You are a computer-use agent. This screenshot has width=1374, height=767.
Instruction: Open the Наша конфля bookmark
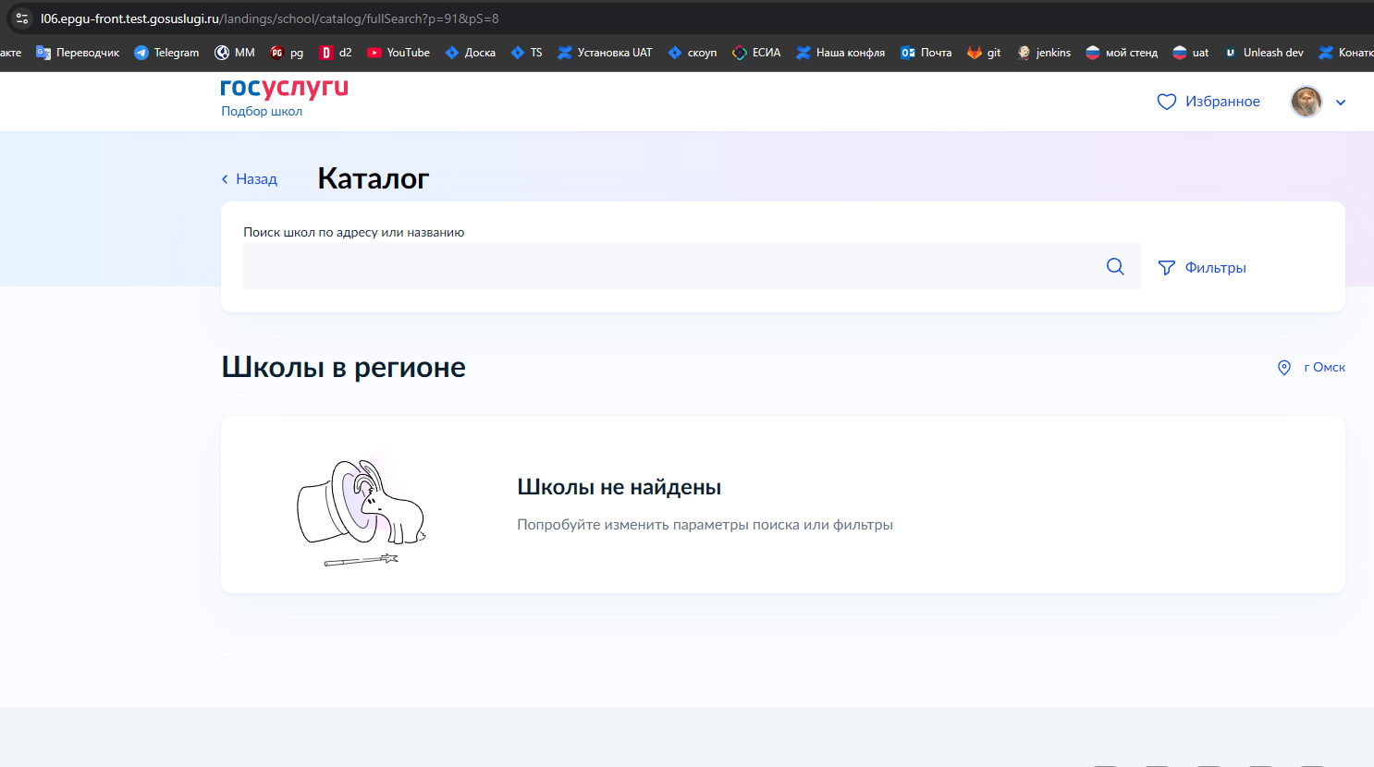[x=840, y=53]
